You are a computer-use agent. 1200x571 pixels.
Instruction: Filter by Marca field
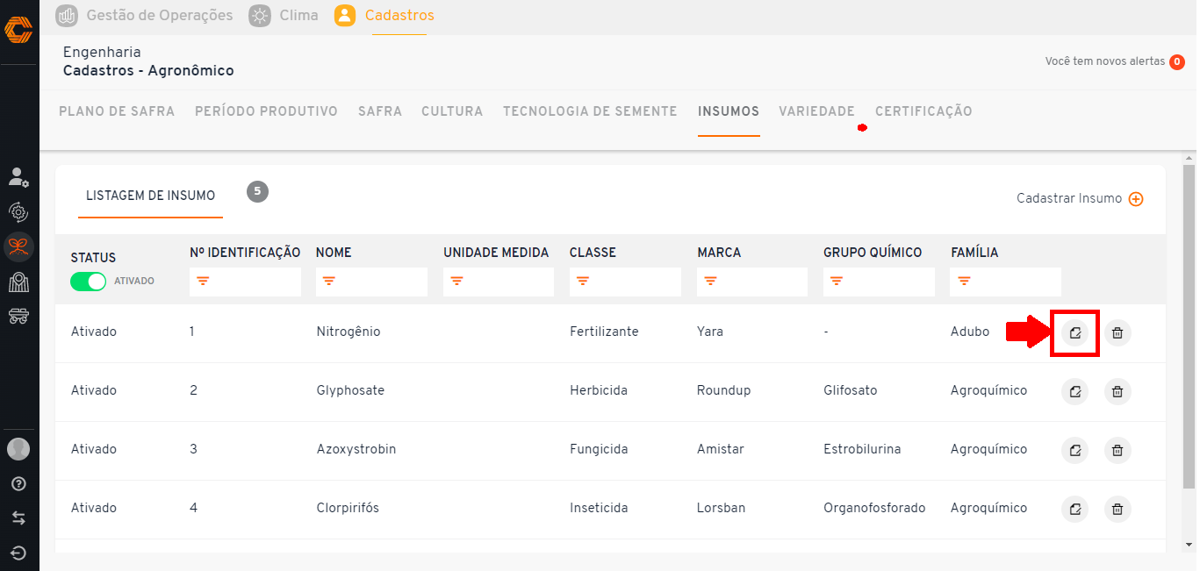[752, 282]
